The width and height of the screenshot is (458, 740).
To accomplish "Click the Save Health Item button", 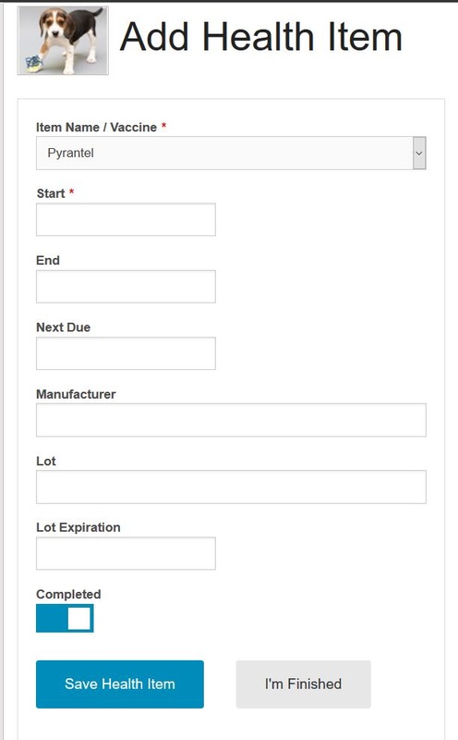I will [120, 684].
